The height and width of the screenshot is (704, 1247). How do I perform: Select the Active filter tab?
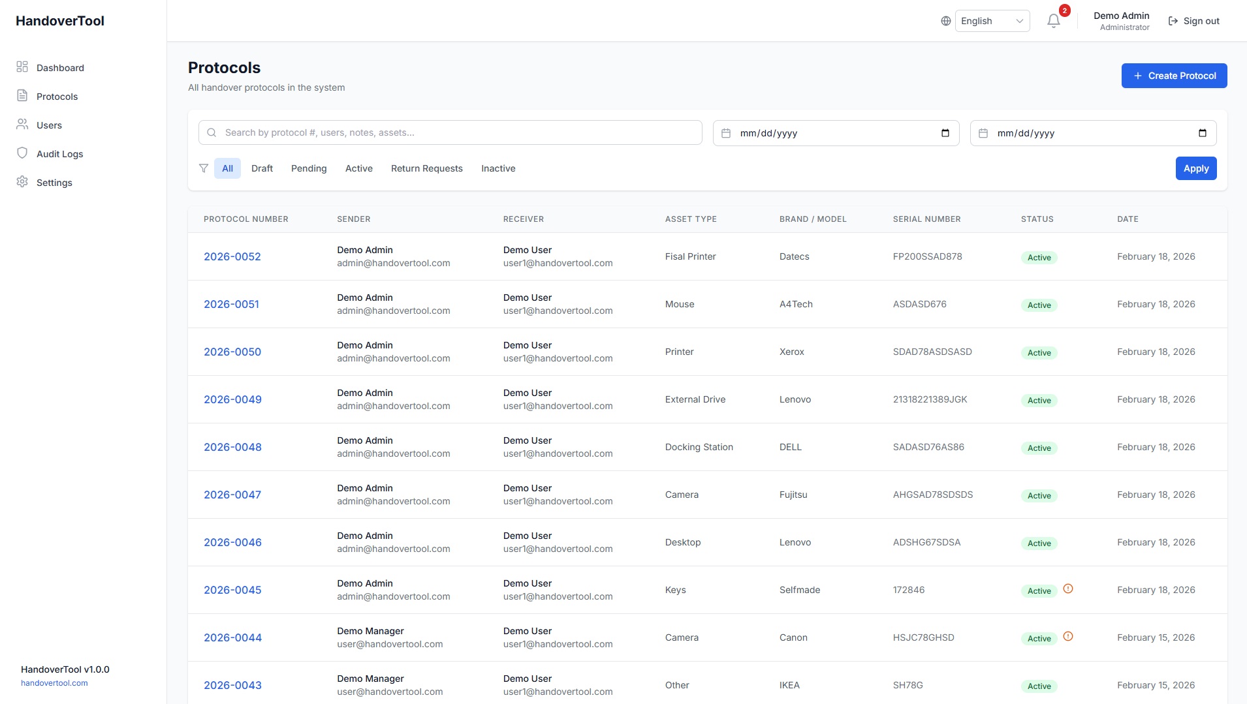(359, 168)
